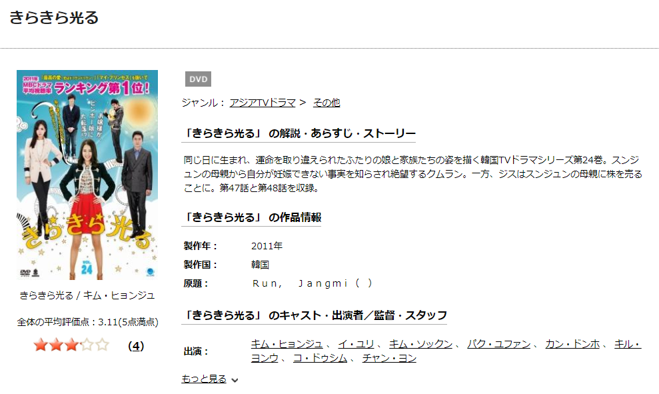Open cast member イ・ユリ link
Screen dimensions: 659x394
click(356, 344)
